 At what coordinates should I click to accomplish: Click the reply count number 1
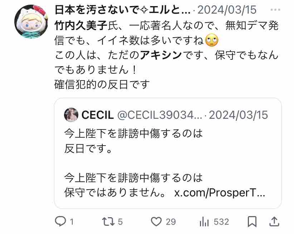pyautogui.click(x=72, y=222)
